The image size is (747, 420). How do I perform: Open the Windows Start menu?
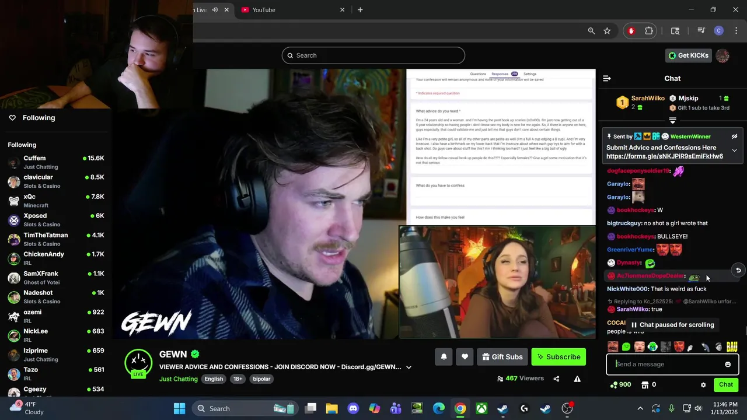click(x=179, y=408)
